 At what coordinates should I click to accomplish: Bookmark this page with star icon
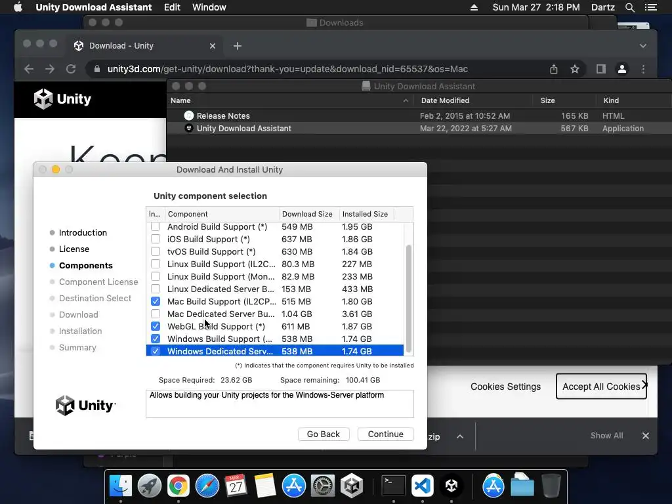[575, 69]
